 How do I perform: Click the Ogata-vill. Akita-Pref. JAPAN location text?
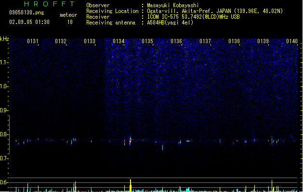(x=215, y=11)
